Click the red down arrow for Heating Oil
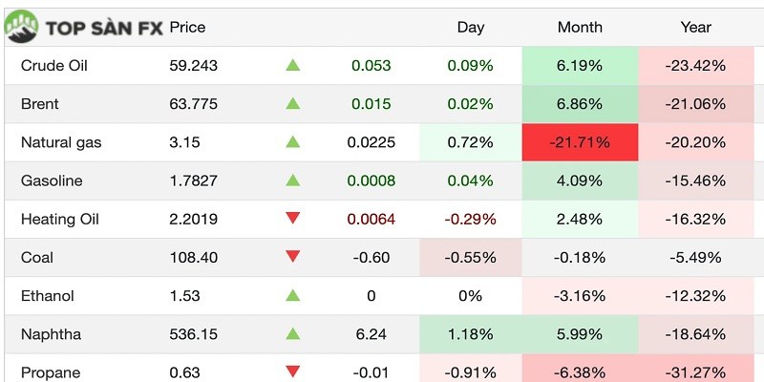764x382 pixels. pos(293,219)
